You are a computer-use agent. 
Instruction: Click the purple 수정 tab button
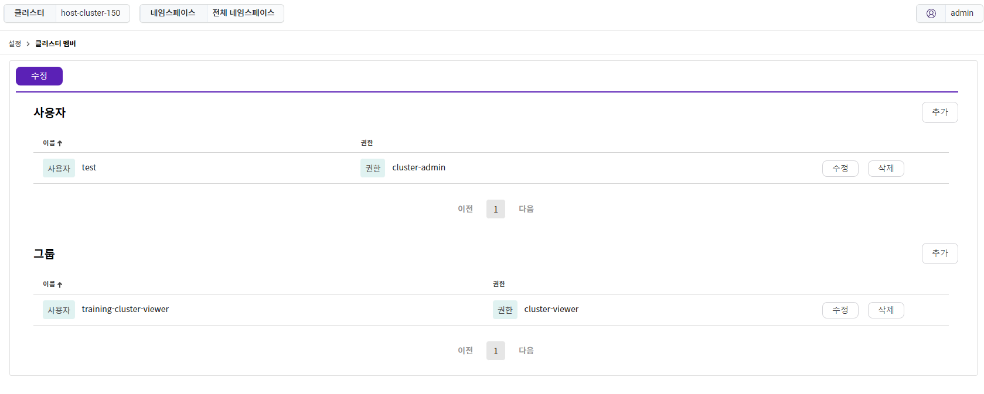pos(39,76)
